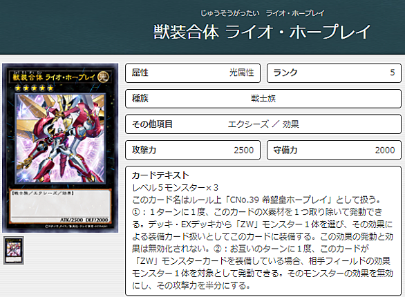Click the ランク field box
405x297 pixels.
(x=334, y=73)
